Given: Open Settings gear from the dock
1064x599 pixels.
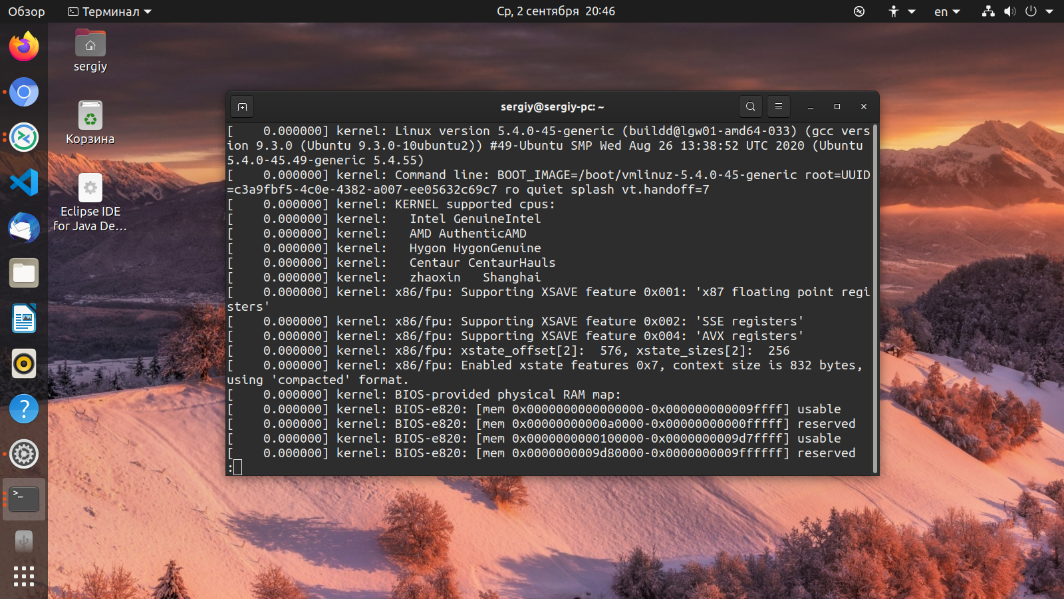Looking at the screenshot, I should [x=24, y=454].
